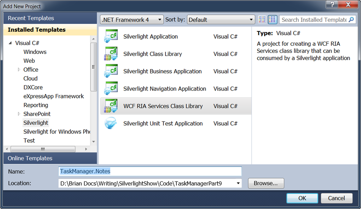The image size is (361, 209).
Task: Select the Silverlight category
Action: (x=36, y=123)
